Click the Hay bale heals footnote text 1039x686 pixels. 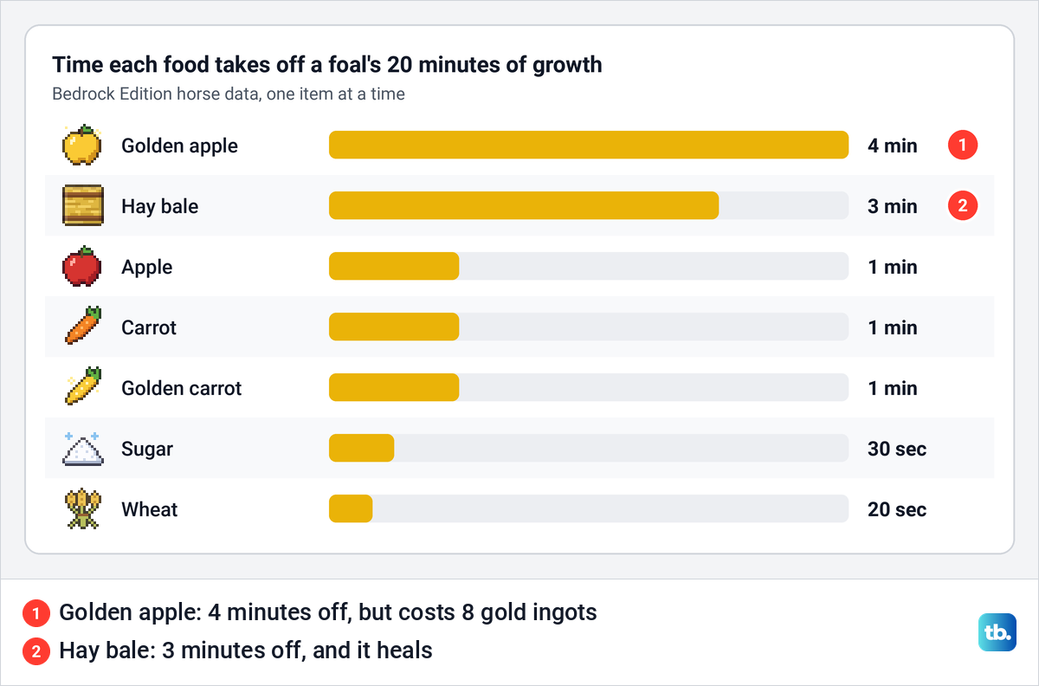pos(246,650)
